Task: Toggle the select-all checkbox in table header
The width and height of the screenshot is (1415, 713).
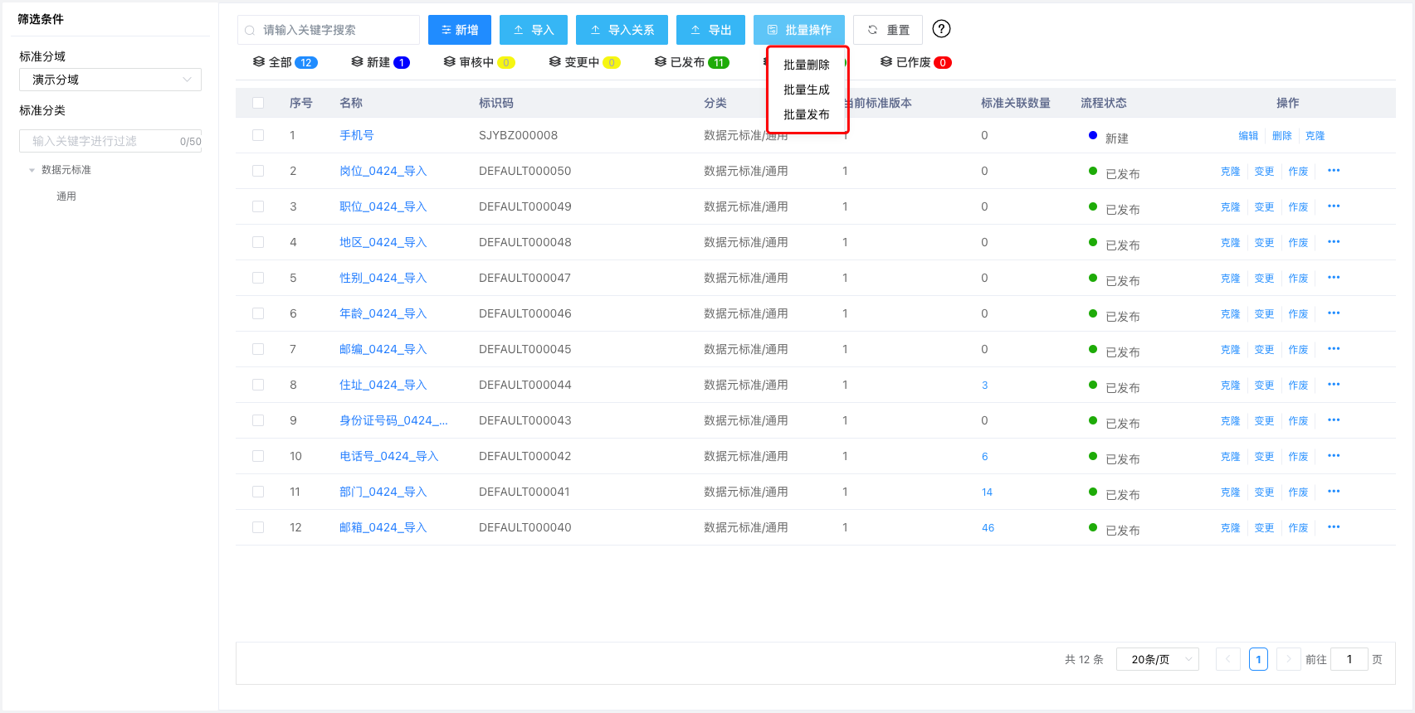Action: tap(258, 103)
